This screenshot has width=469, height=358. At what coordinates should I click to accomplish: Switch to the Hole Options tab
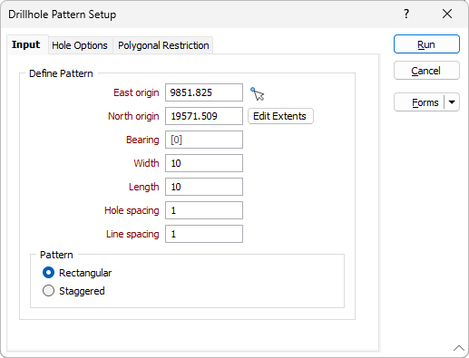click(x=80, y=45)
